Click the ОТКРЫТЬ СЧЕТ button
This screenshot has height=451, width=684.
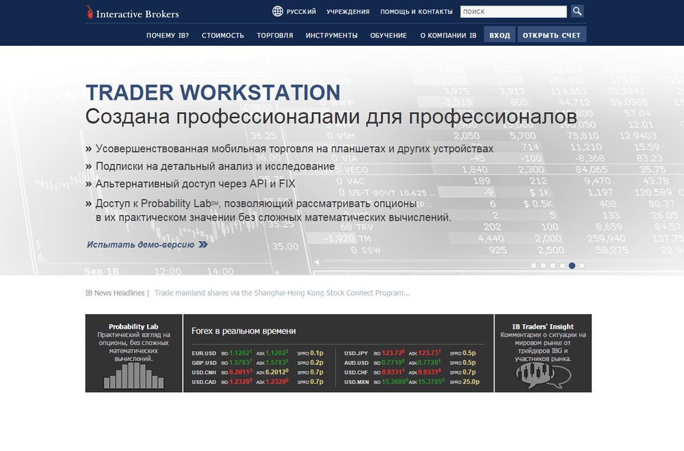(x=552, y=35)
